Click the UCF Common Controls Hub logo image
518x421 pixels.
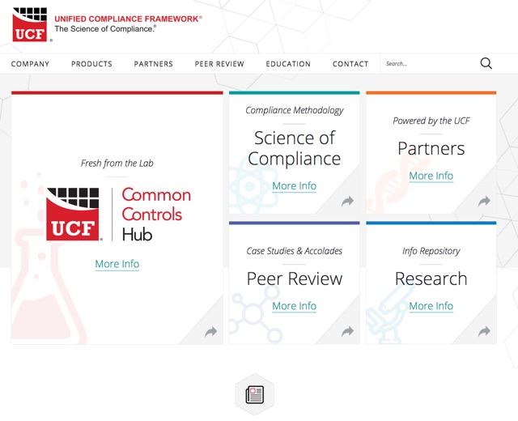119,214
